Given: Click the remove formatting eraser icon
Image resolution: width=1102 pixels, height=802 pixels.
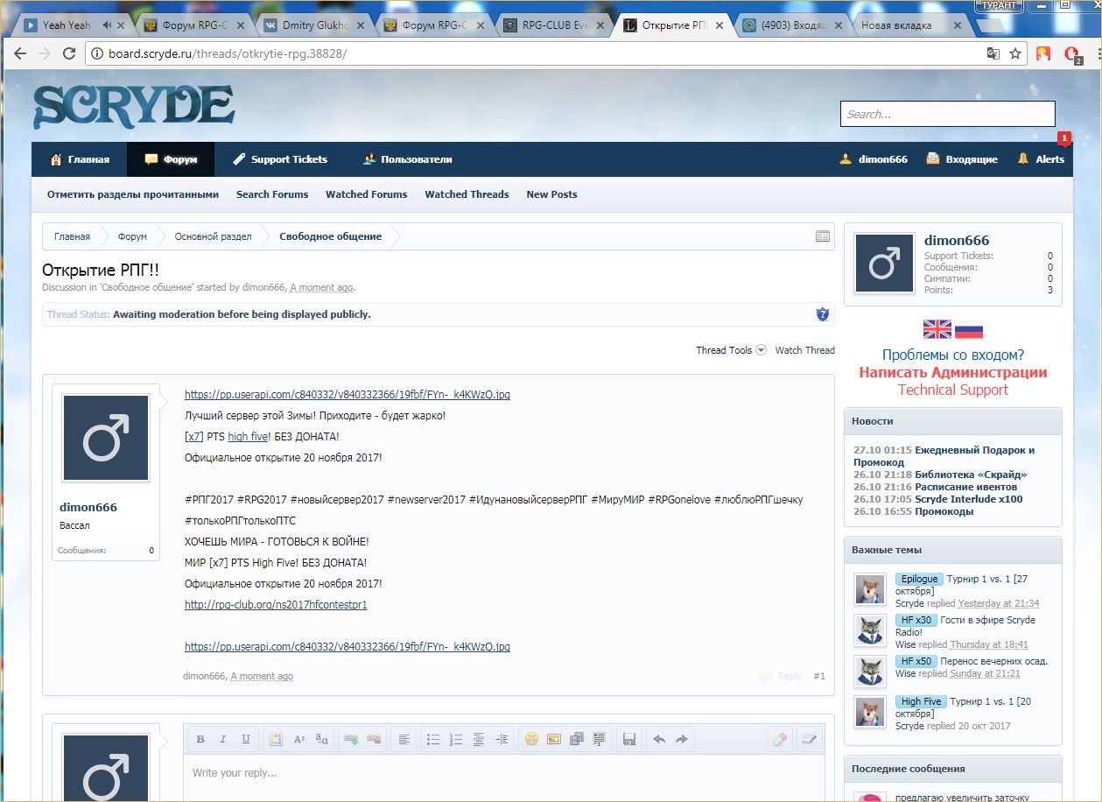Looking at the screenshot, I should [780, 739].
